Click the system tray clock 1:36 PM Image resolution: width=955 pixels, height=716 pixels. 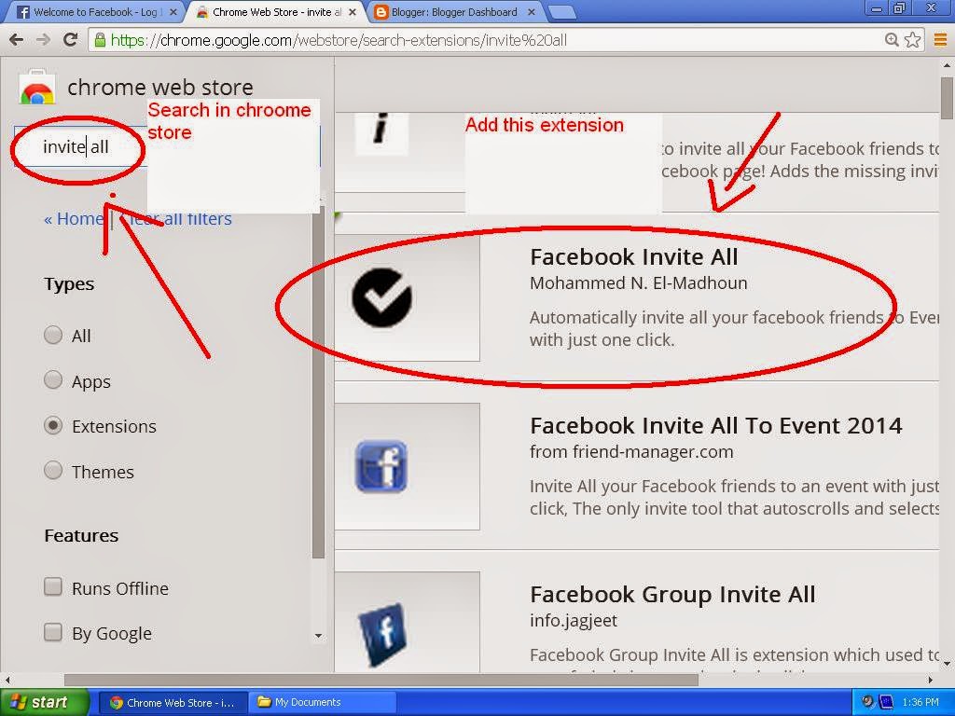(920, 703)
